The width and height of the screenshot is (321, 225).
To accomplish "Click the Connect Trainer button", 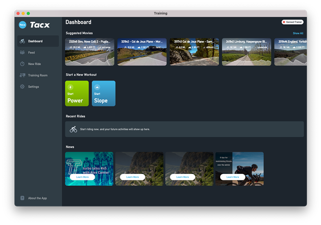I will [x=292, y=22].
